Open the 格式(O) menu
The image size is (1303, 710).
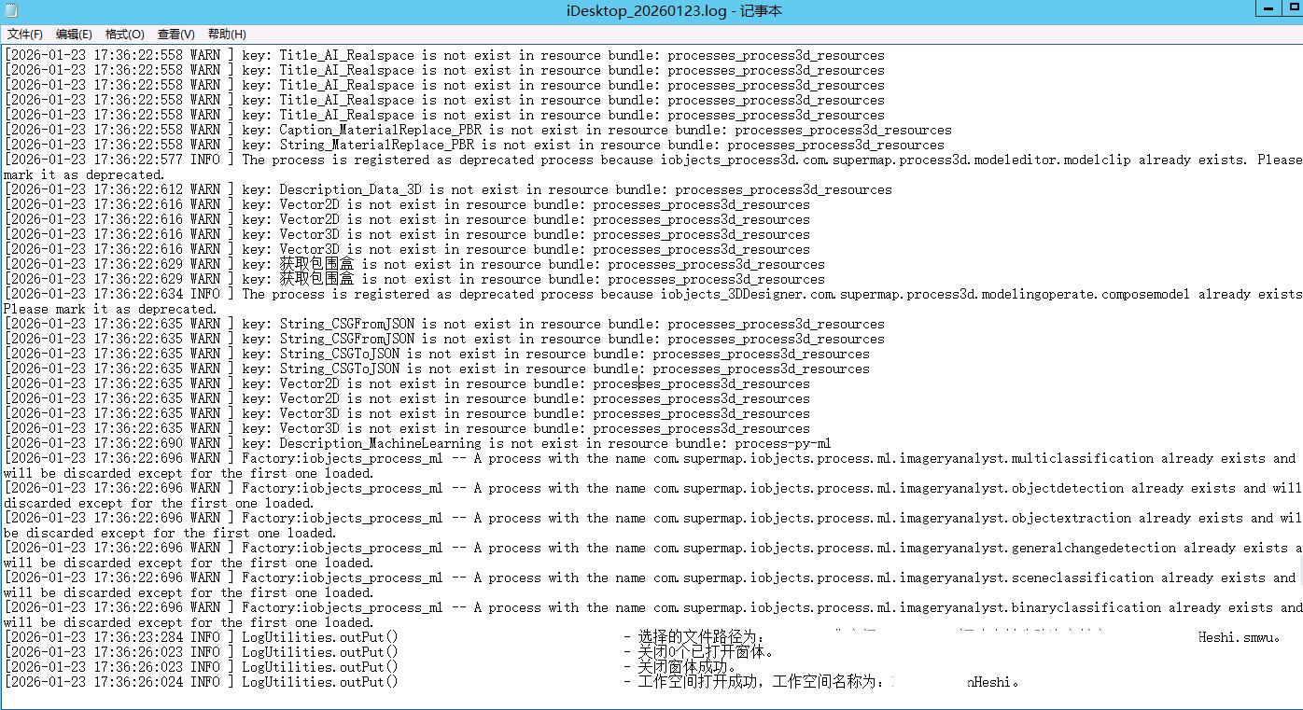(124, 35)
